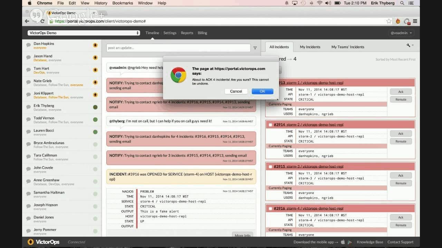Image resolution: width=442 pixels, height=248 pixels.
Task: Open the Chrome History menu
Action: (100, 3)
